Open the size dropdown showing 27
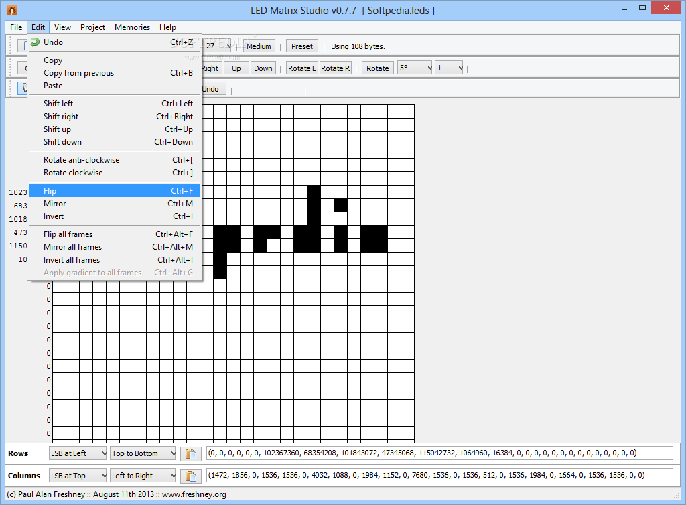This screenshot has width=686, height=505. [217, 46]
